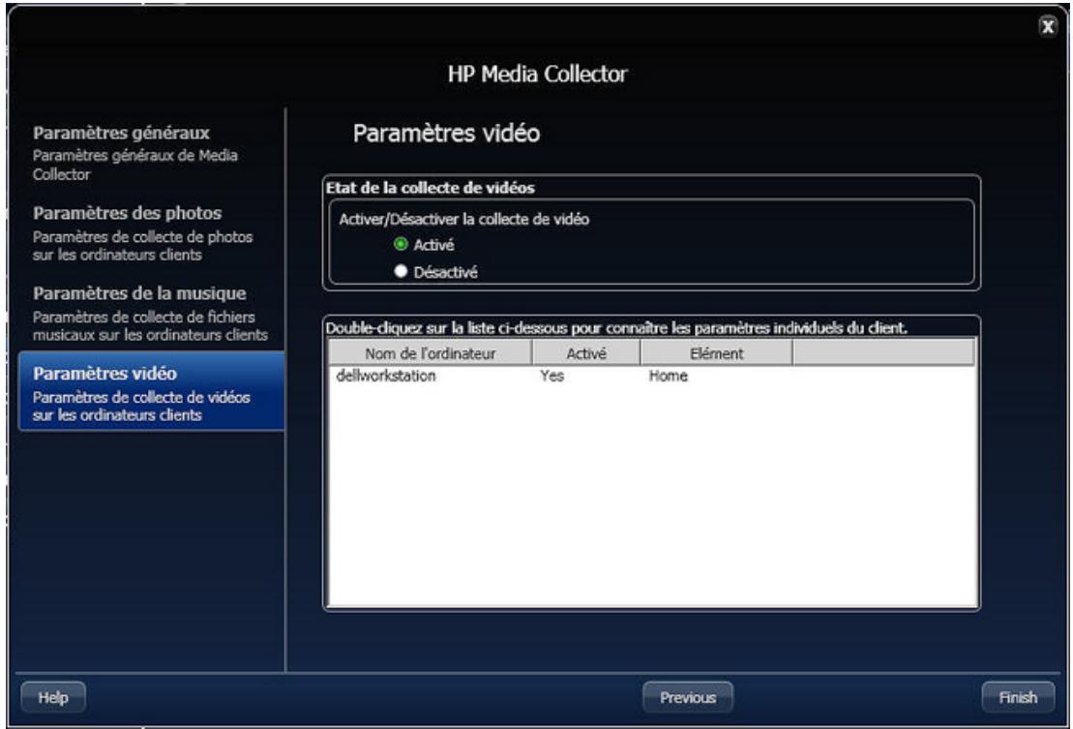Click the Activé column header
The image size is (1073, 729).
coord(585,353)
